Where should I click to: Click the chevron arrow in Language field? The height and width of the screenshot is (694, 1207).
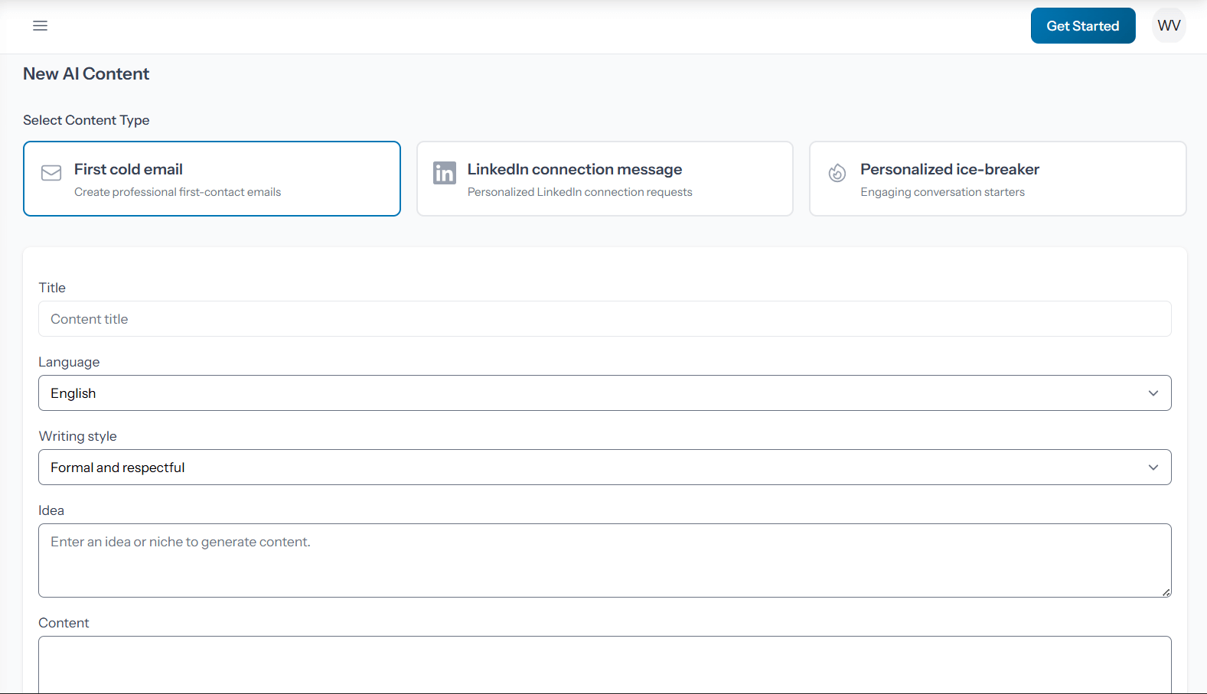coord(1153,393)
